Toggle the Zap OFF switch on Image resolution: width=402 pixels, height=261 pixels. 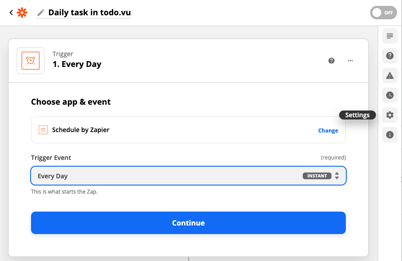pos(383,13)
